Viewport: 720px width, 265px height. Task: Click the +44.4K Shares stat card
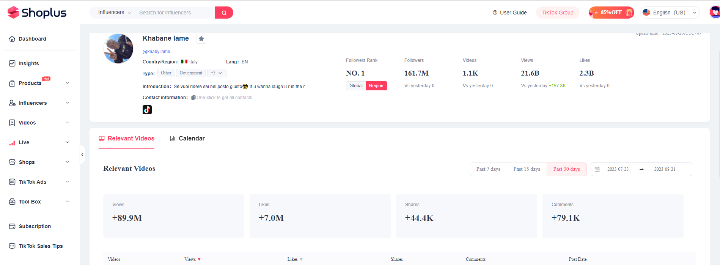467,216
